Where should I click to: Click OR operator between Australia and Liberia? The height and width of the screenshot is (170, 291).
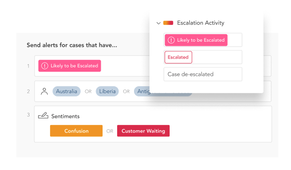tap(88, 91)
